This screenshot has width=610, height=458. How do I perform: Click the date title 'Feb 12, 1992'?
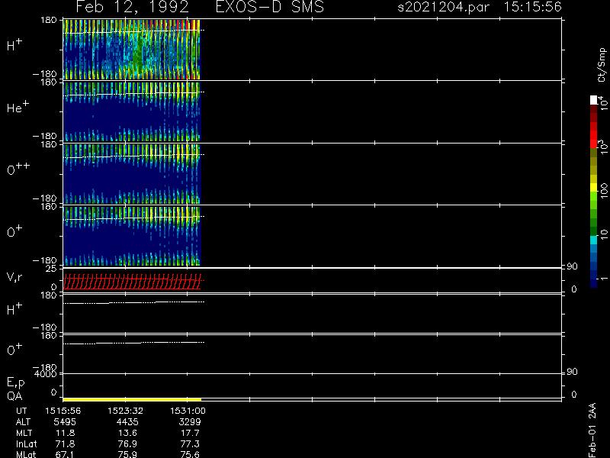132,7
